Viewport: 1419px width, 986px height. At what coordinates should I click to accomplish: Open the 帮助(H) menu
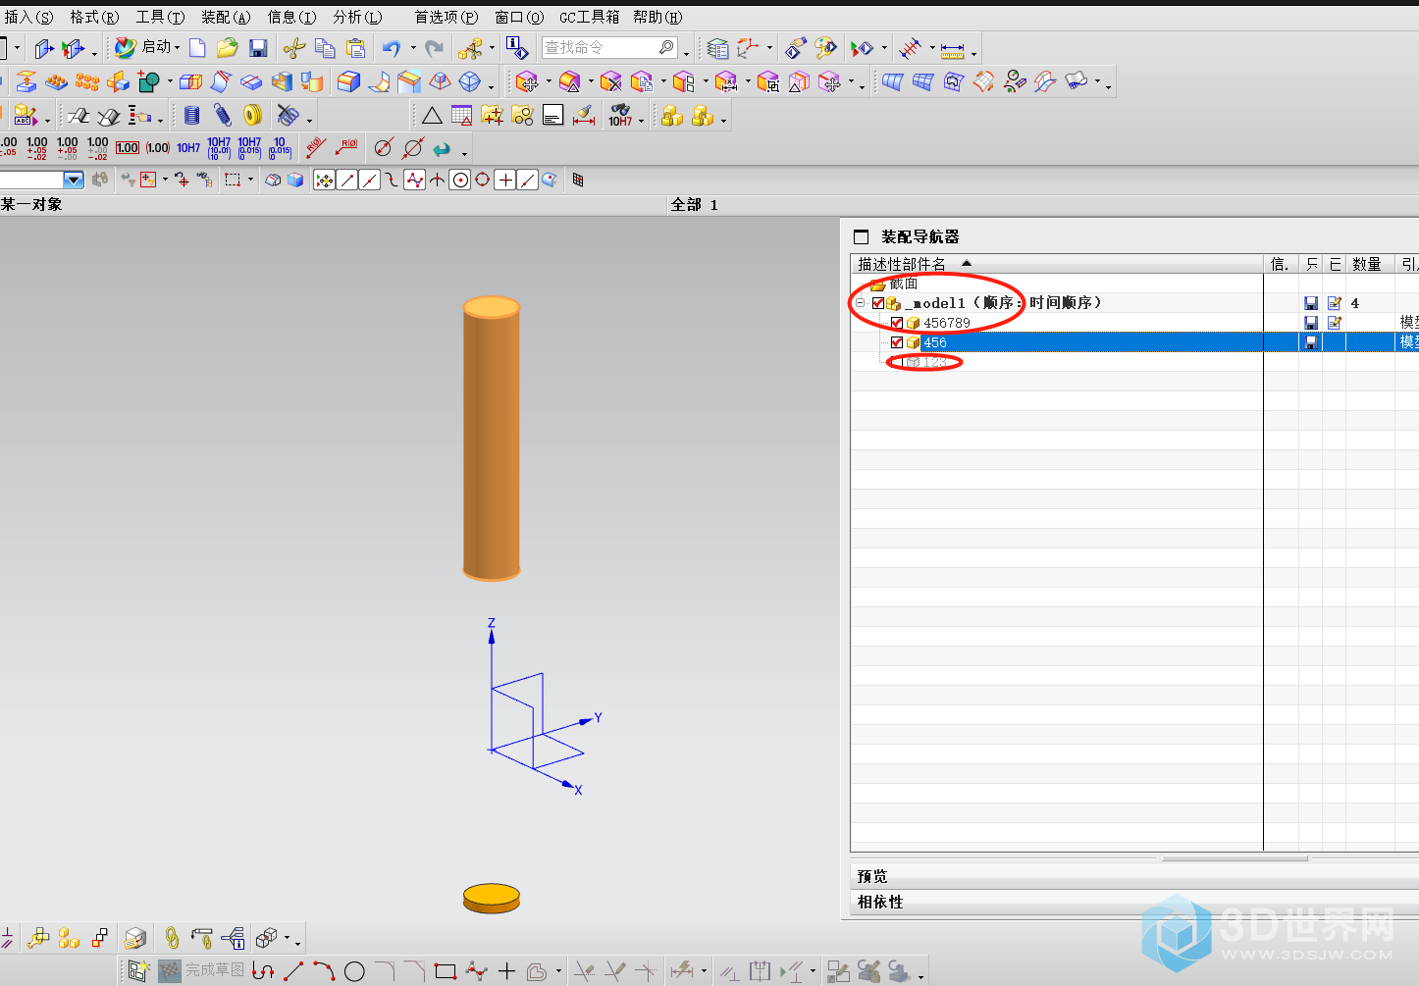point(657,17)
